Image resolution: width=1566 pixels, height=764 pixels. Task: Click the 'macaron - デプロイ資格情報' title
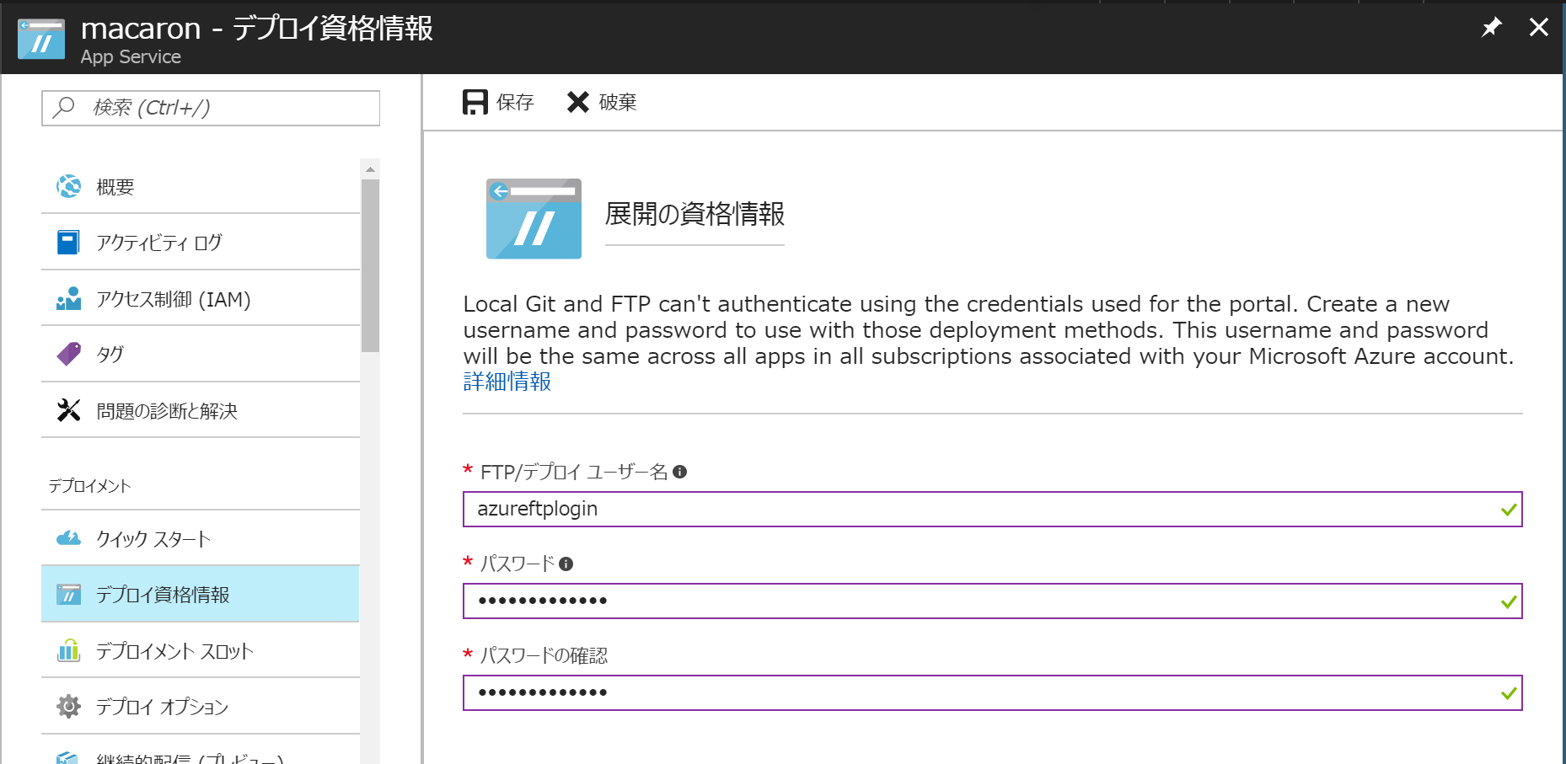coord(257,28)
